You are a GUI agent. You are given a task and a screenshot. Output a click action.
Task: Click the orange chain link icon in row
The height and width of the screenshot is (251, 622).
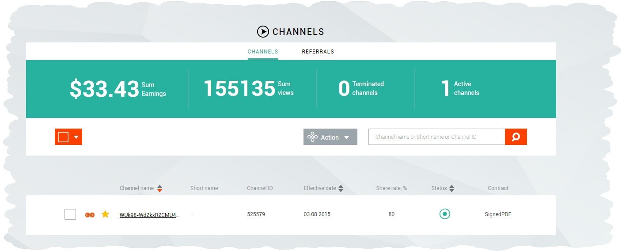click(x=90, y=215)
